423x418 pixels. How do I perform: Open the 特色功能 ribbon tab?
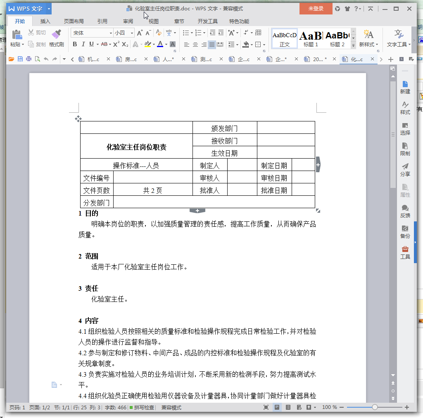[239, 21]
